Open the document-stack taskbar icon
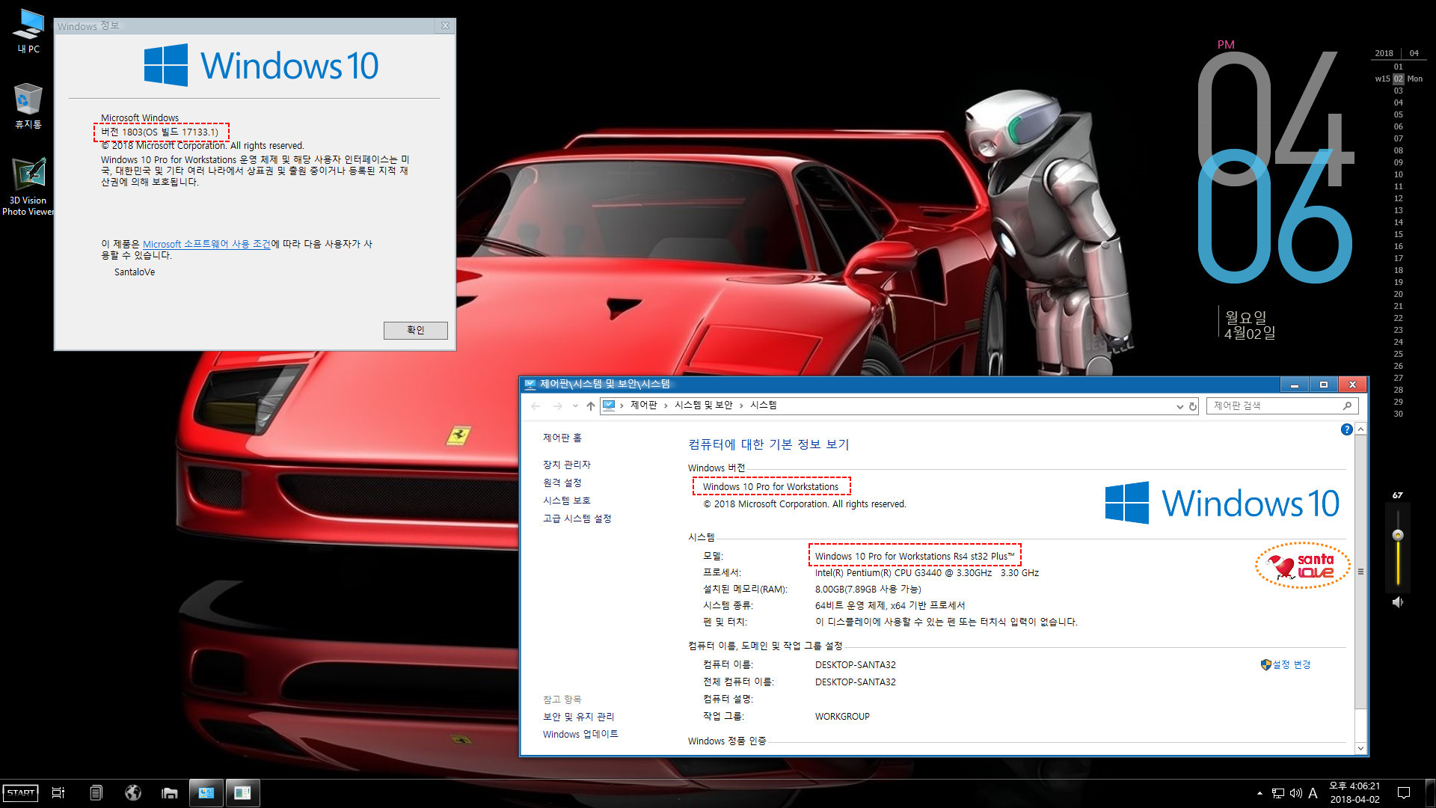This screenshot has height=808, width=1436. [x=96, y=793]
